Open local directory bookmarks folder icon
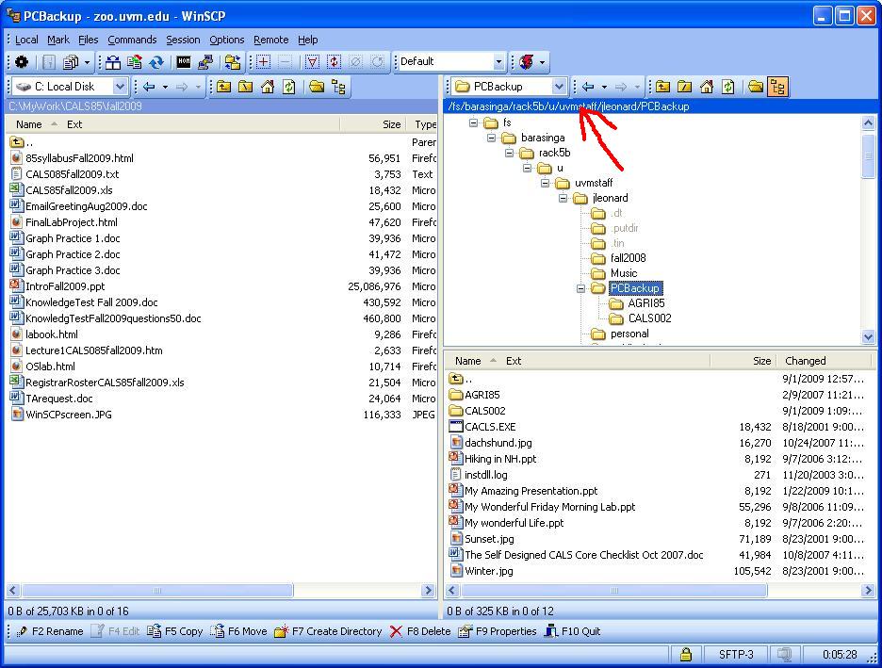 317,87
